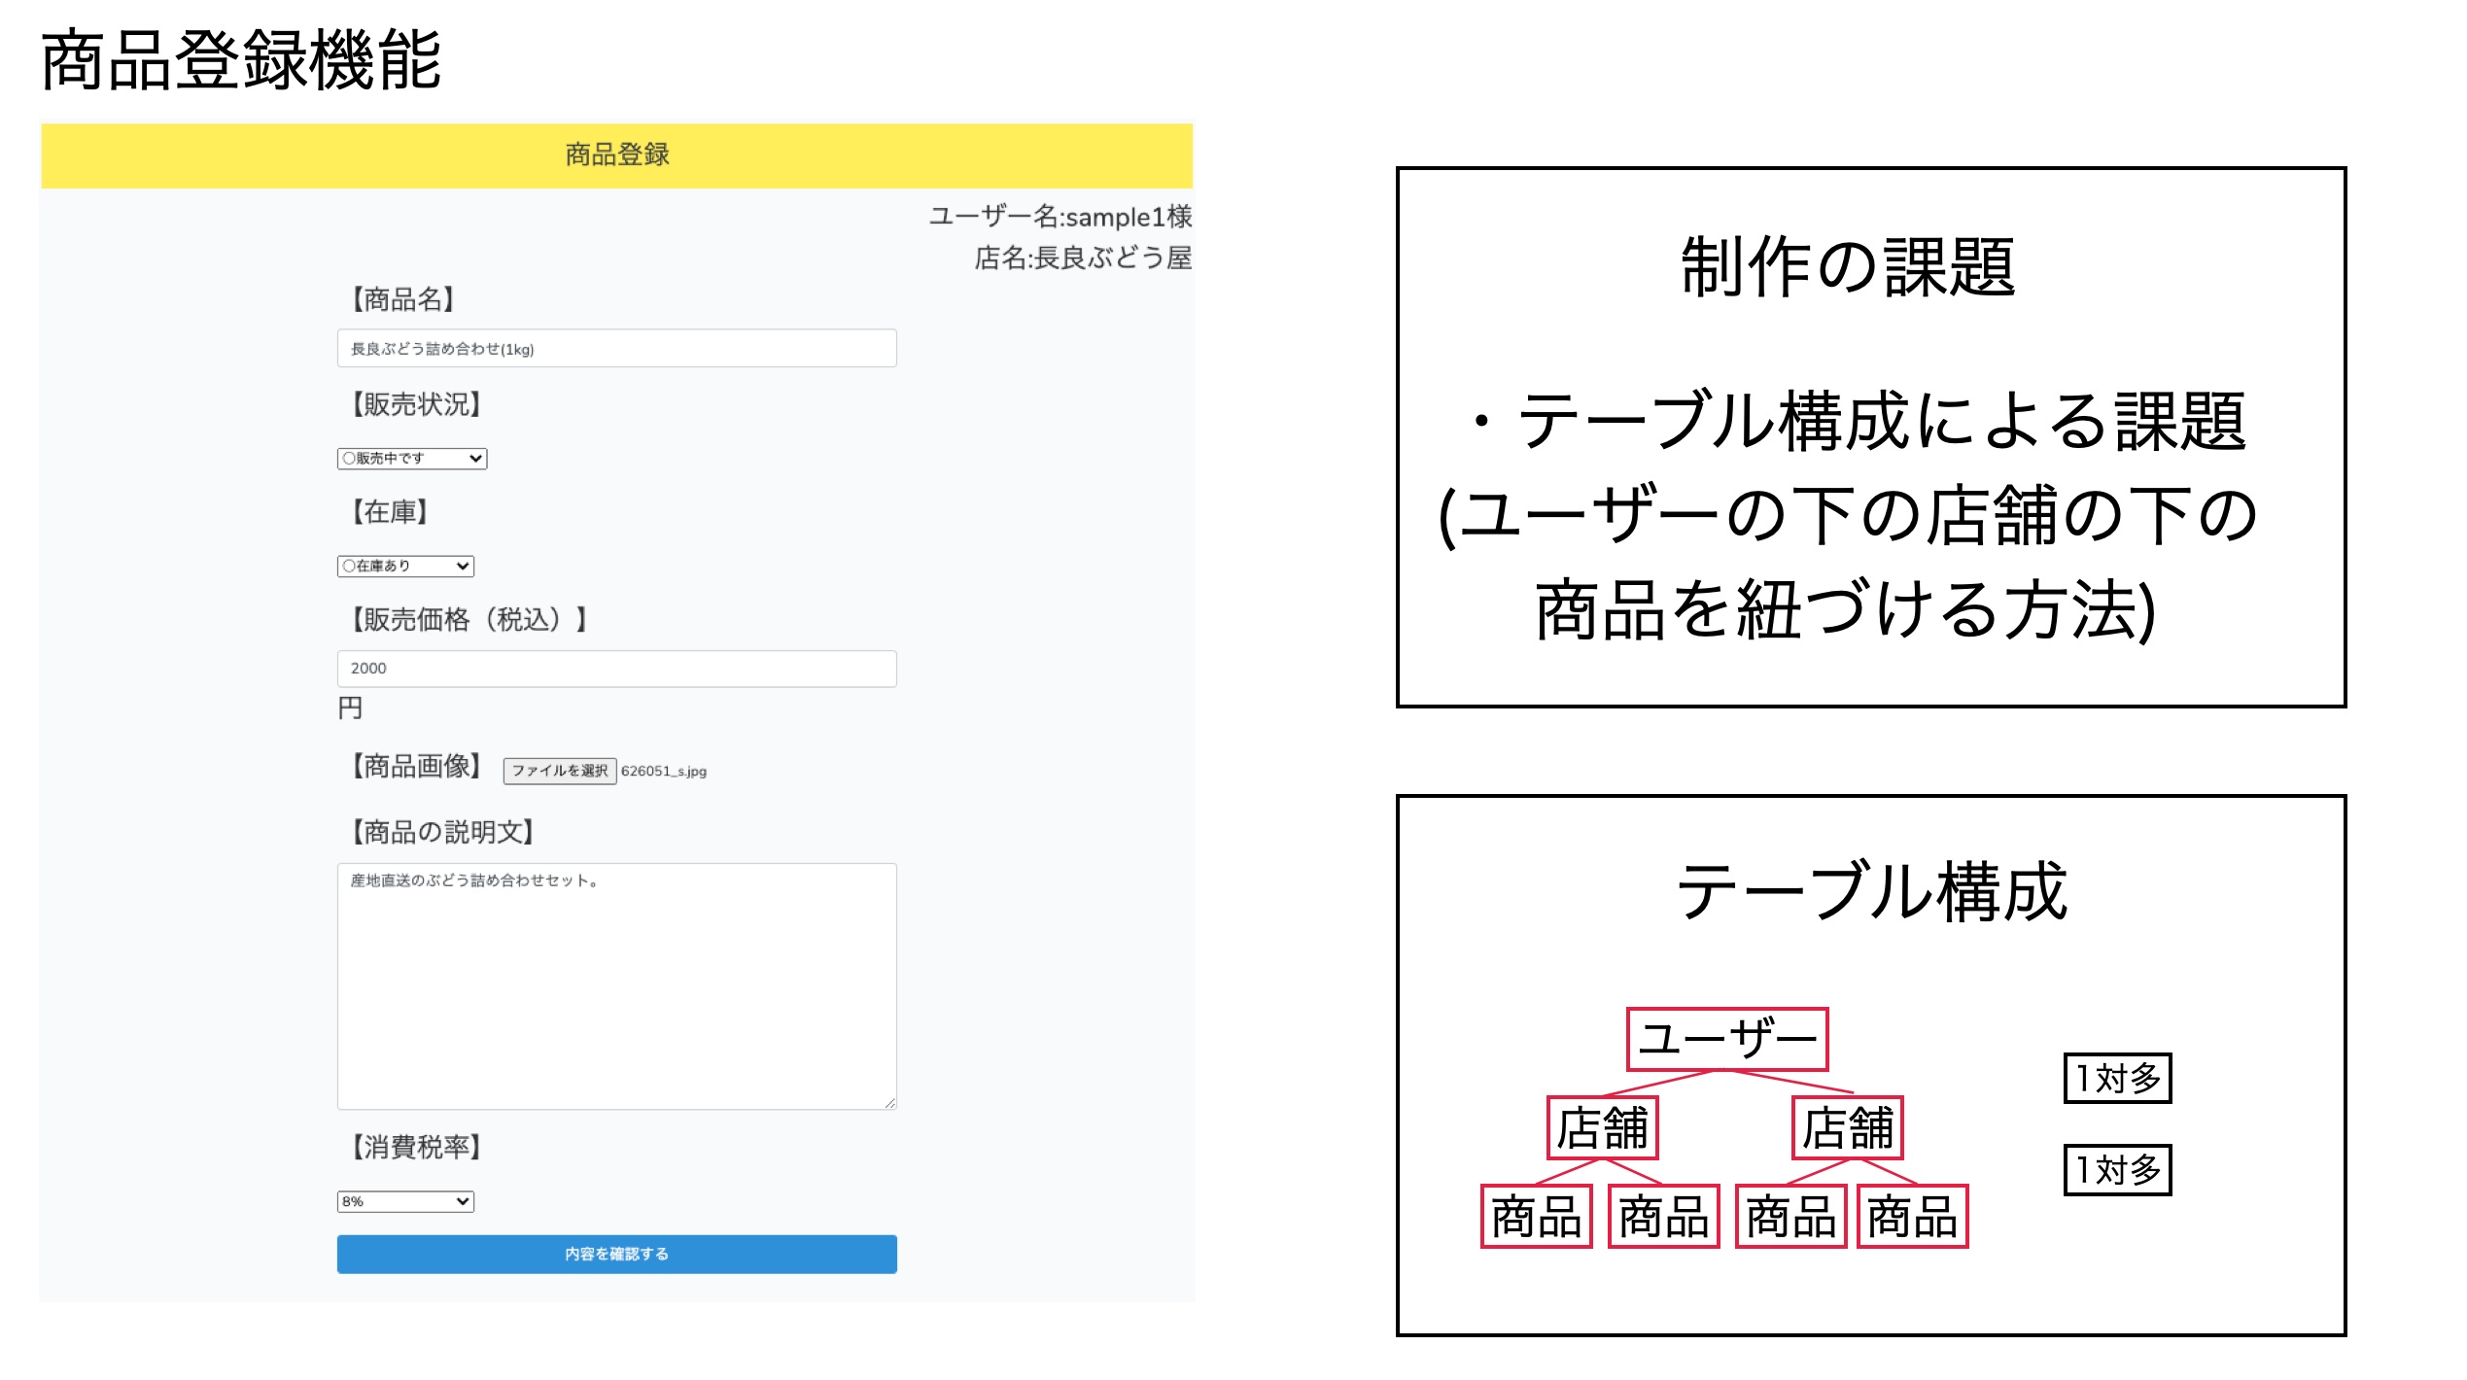Click the right 店舗 box in the diagram

tap(1849, 1127)
